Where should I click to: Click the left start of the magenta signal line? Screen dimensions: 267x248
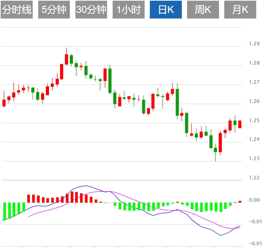click(29, 217)
